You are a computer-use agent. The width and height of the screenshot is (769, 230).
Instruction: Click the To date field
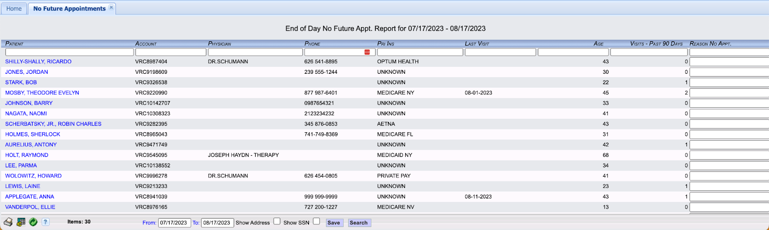(x=217, y=223)
